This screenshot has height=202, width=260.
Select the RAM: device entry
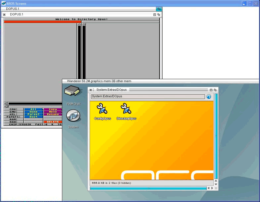(14, 119)
